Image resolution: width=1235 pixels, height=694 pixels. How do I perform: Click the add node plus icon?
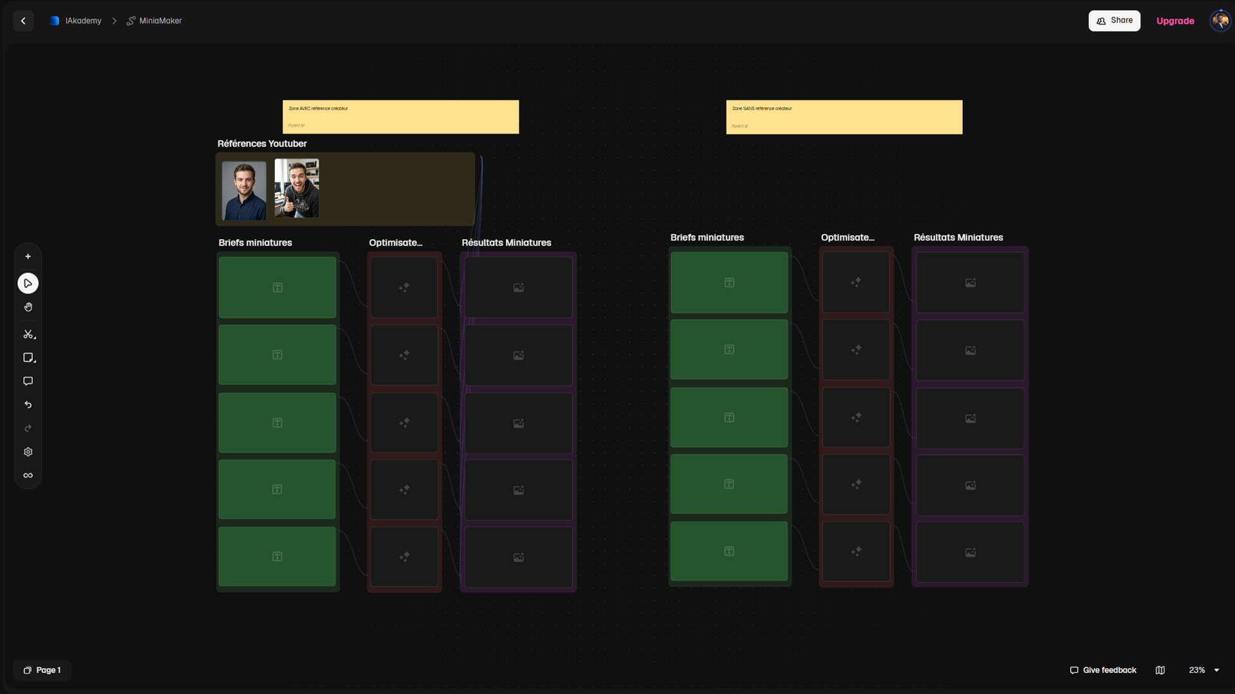[28, 257]
